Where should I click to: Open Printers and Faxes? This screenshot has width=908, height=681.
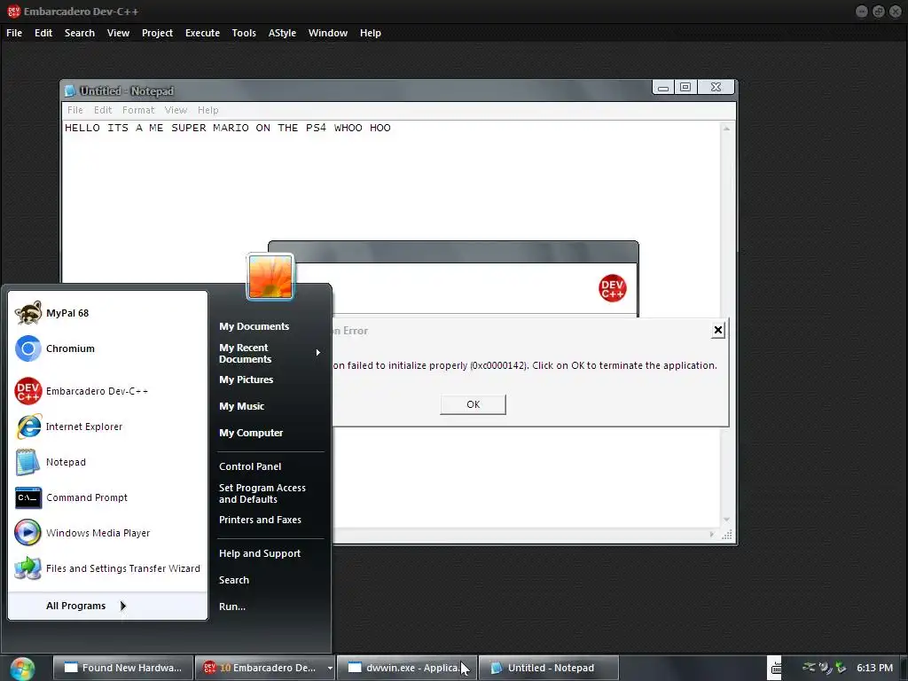tap(260, 520)
